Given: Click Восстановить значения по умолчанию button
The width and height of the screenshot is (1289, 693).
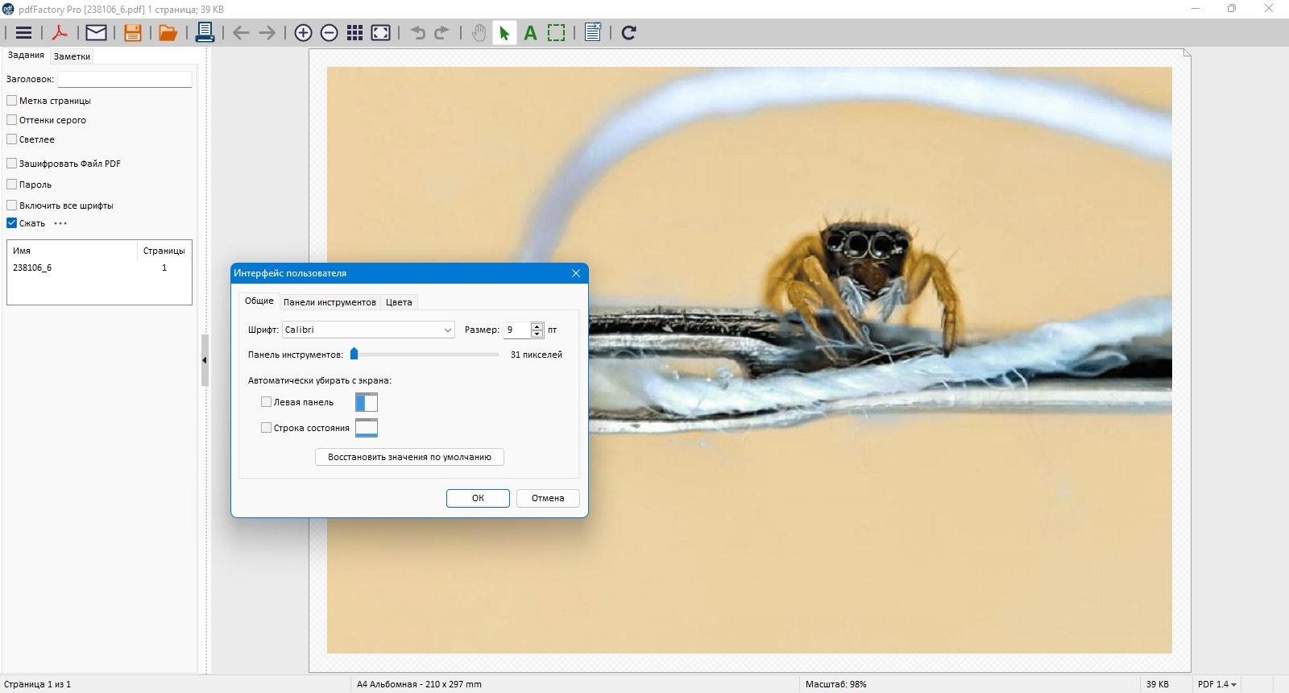Looking at the screenshot, I should click(409, 457).
